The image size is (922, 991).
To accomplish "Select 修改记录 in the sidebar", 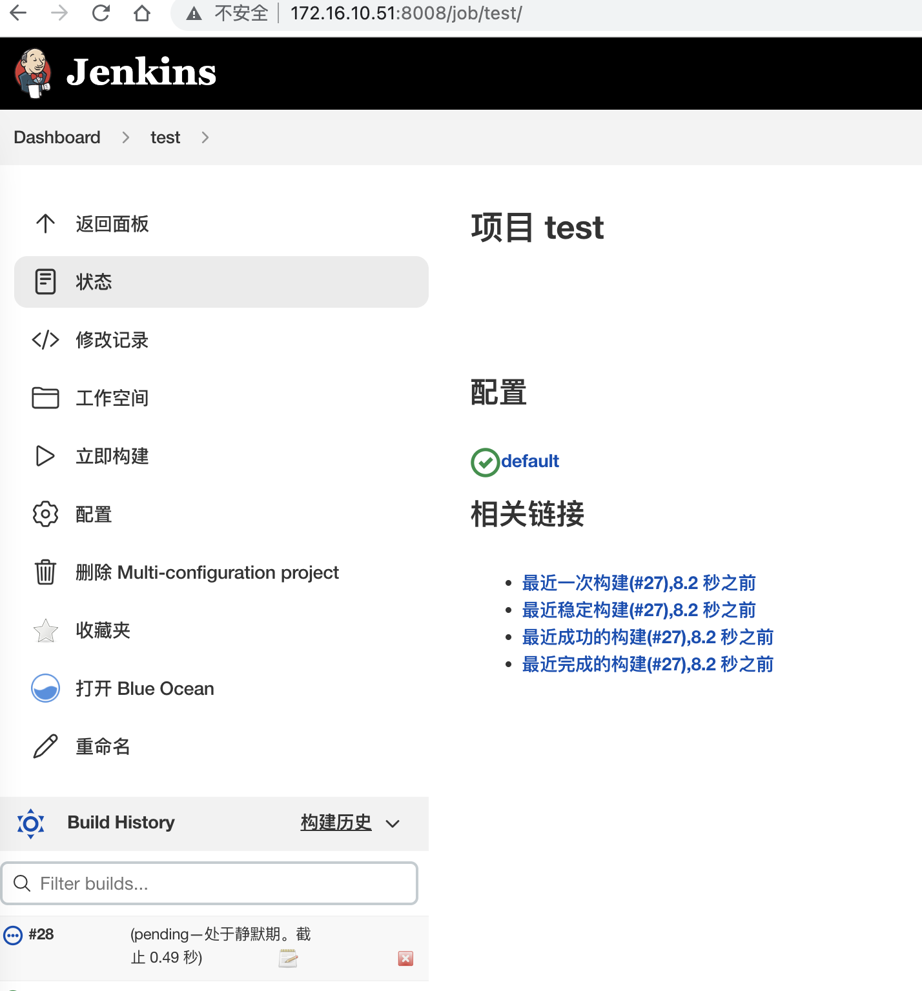I will click(112, 340).
